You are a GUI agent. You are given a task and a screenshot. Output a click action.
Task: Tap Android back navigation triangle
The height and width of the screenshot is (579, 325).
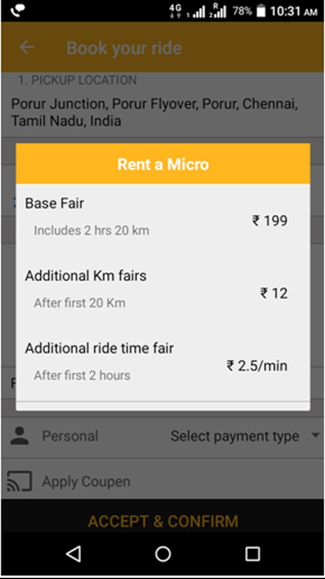(73, 554)
